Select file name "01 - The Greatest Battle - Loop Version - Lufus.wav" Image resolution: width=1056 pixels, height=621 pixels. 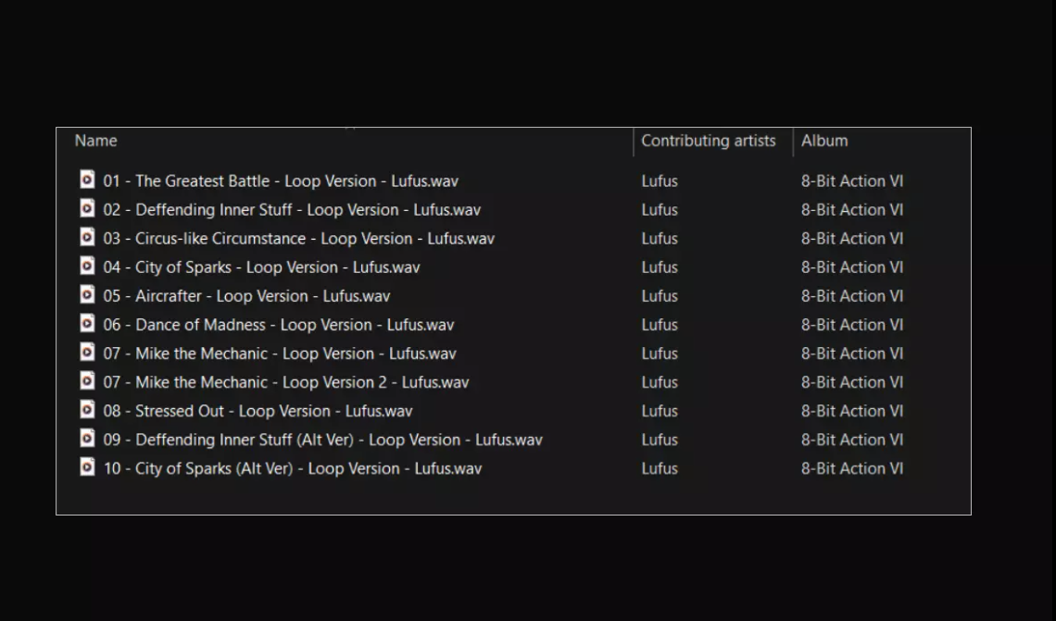(x=280, y=181)
